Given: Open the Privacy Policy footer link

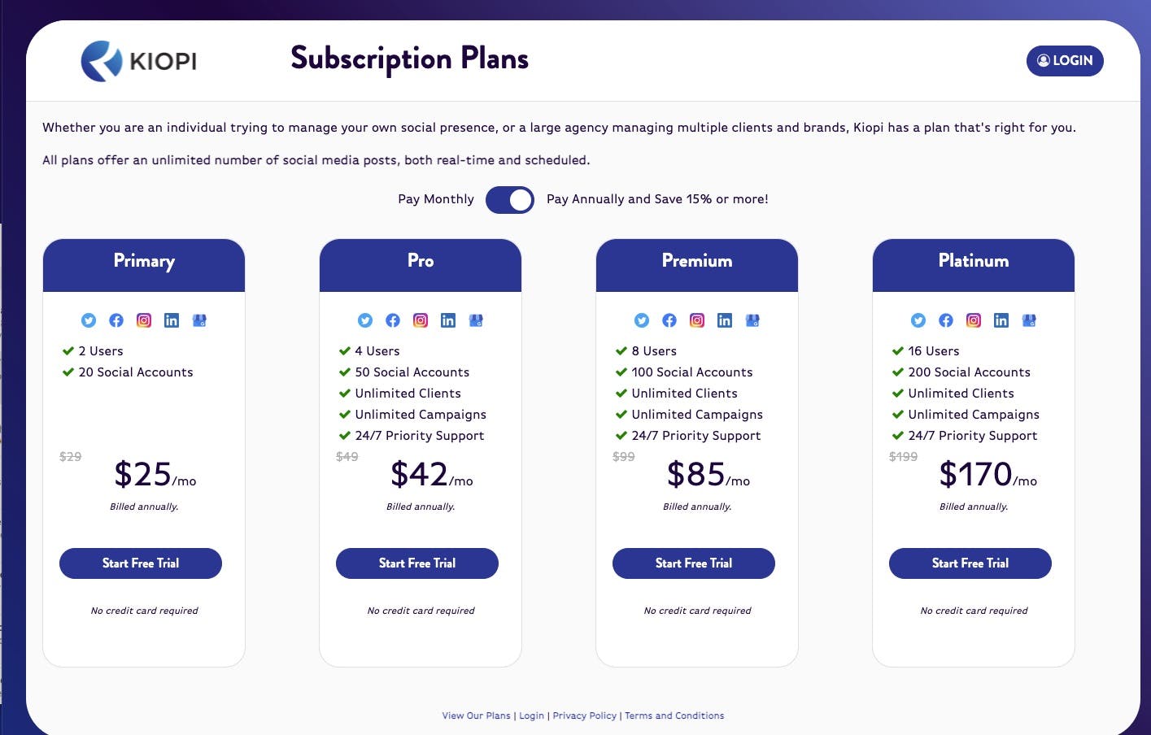Looking at the screenshot, I should click(585, 715).
